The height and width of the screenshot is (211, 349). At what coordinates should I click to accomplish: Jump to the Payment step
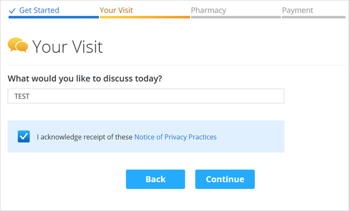point(297,10)
